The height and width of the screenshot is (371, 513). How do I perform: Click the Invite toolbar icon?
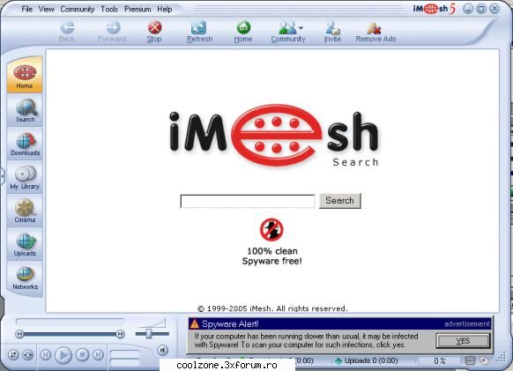(x=332, y=32)
